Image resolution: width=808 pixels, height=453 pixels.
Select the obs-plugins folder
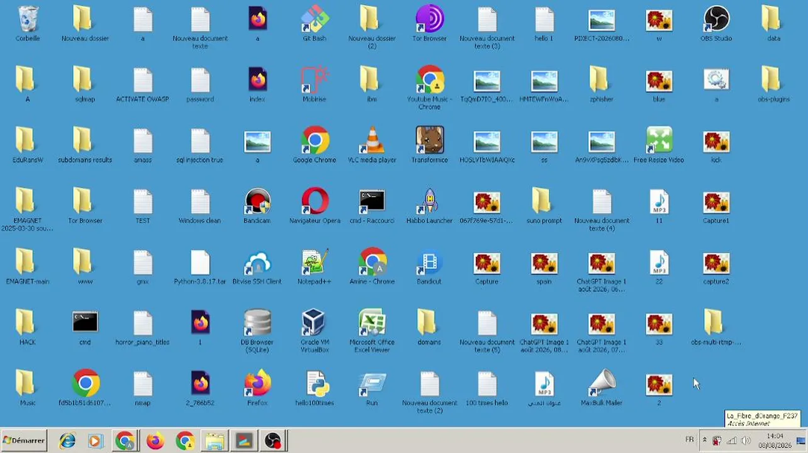(773, 85)
